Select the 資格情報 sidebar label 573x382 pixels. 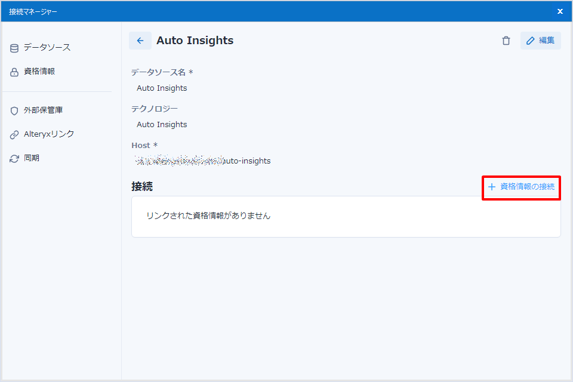pos(39,72)
